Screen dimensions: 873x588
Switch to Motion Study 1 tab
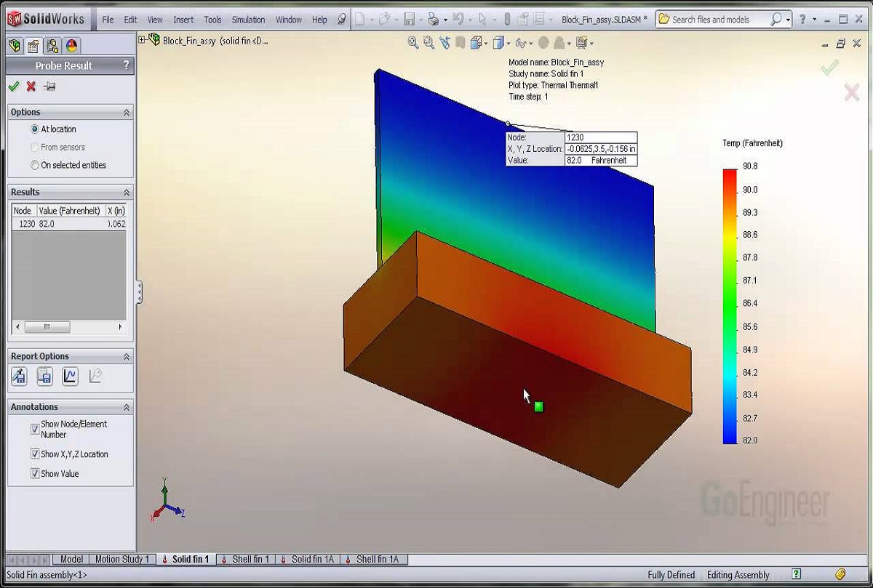(x=122, y=559)
